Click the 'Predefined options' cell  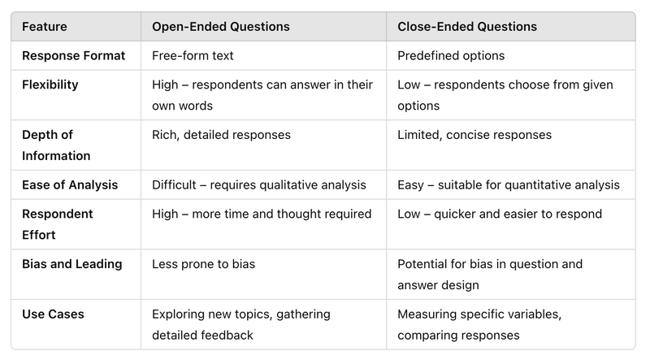coord(451,56)
